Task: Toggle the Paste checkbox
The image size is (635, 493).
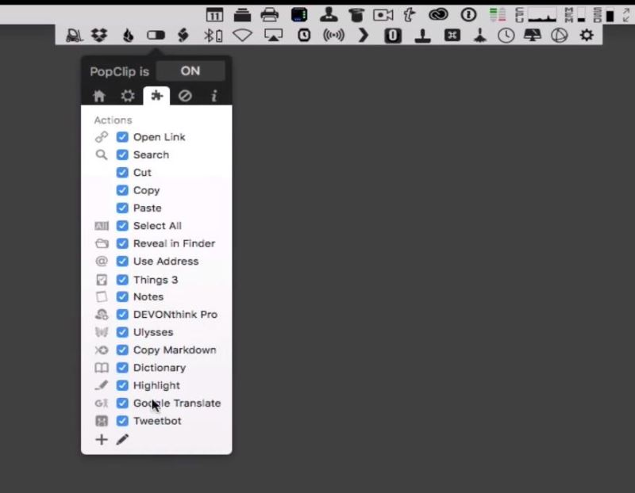Action: coord(122,208)
